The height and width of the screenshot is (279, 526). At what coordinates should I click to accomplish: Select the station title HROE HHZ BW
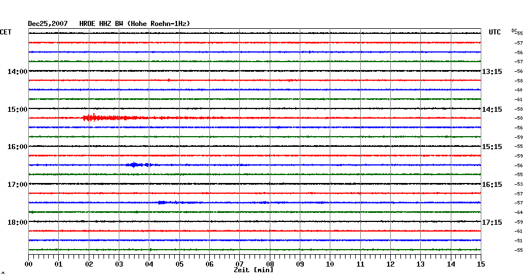(101, 24)
